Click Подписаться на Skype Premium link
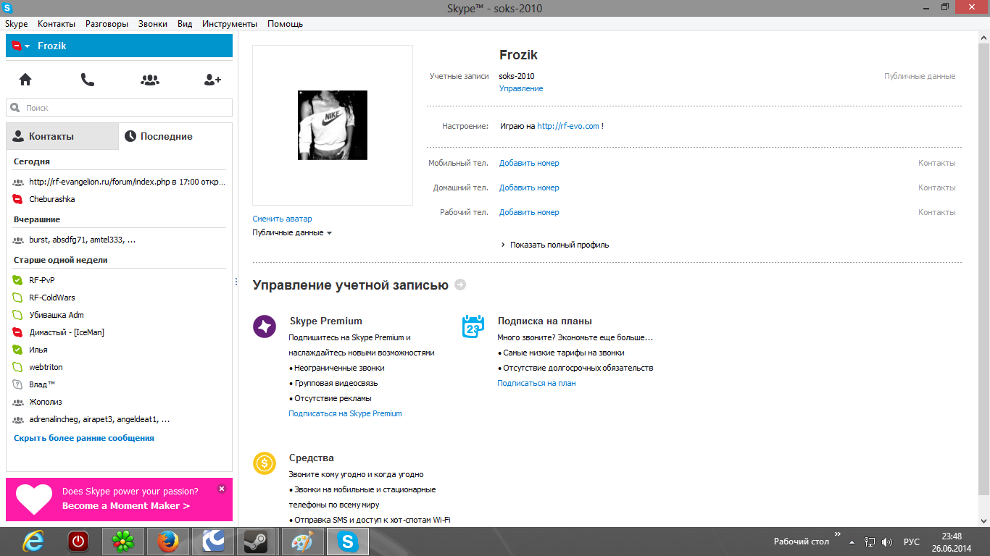 tap(345, 413)
